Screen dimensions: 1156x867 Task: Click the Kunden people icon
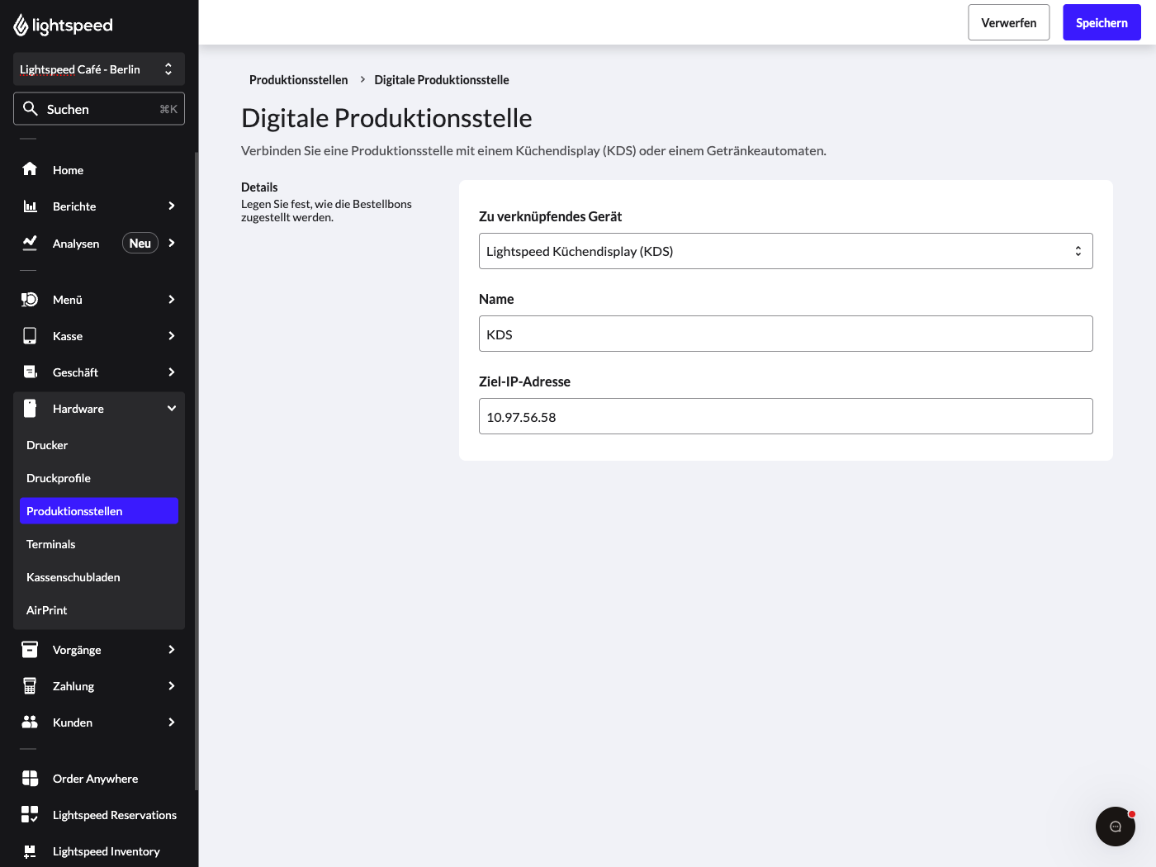click(30, 722)
